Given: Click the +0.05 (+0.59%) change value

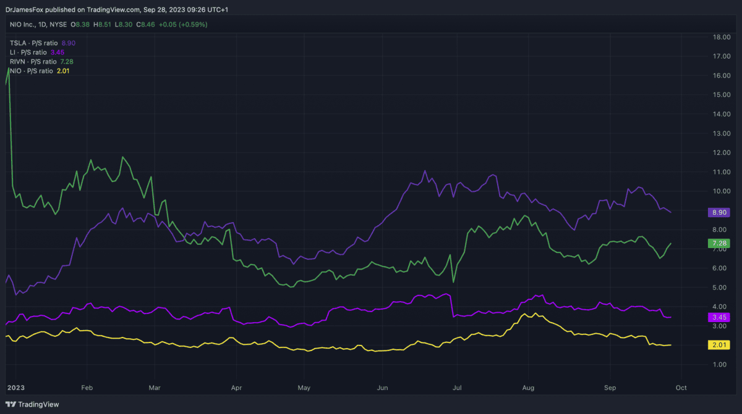Looking at the screenshot, I should click(184, 25).
